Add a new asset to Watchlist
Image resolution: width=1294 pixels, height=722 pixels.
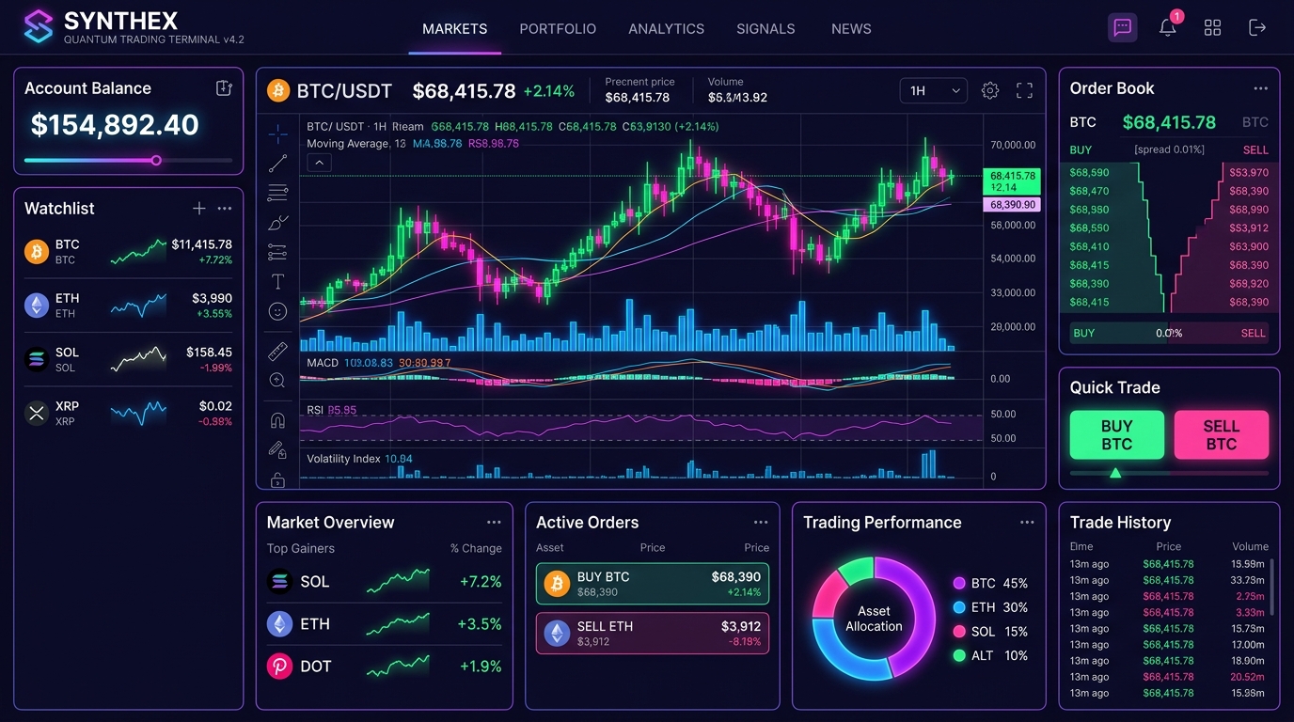[199, 209]
